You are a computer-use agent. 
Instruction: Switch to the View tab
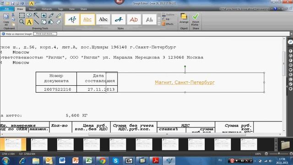tap(72, 9)
